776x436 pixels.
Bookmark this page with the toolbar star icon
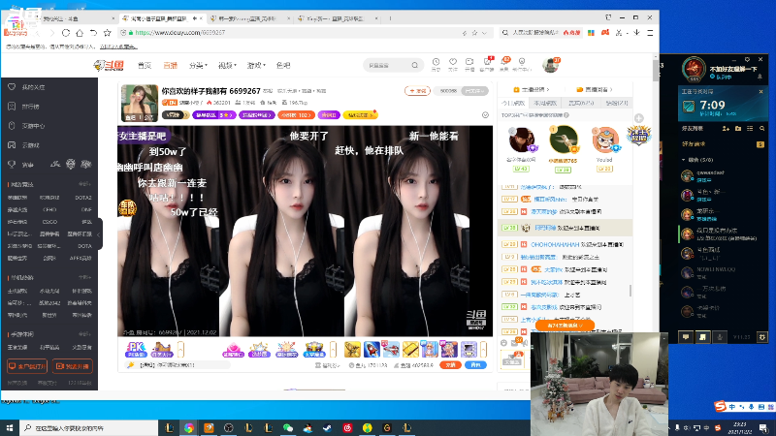tap(108, 33)
